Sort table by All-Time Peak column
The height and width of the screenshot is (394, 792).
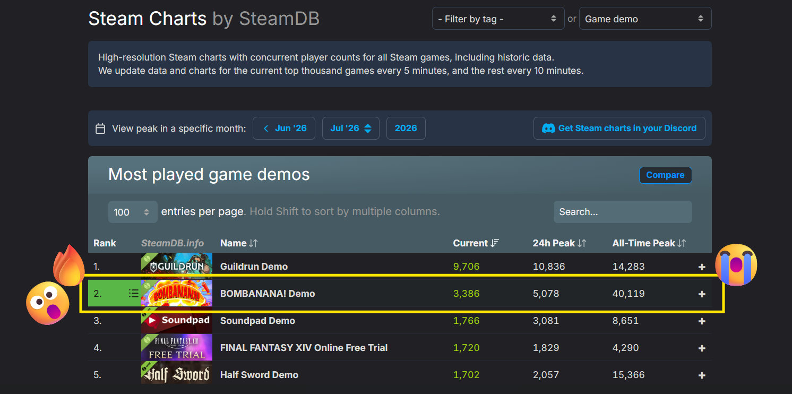click(649, 243)
